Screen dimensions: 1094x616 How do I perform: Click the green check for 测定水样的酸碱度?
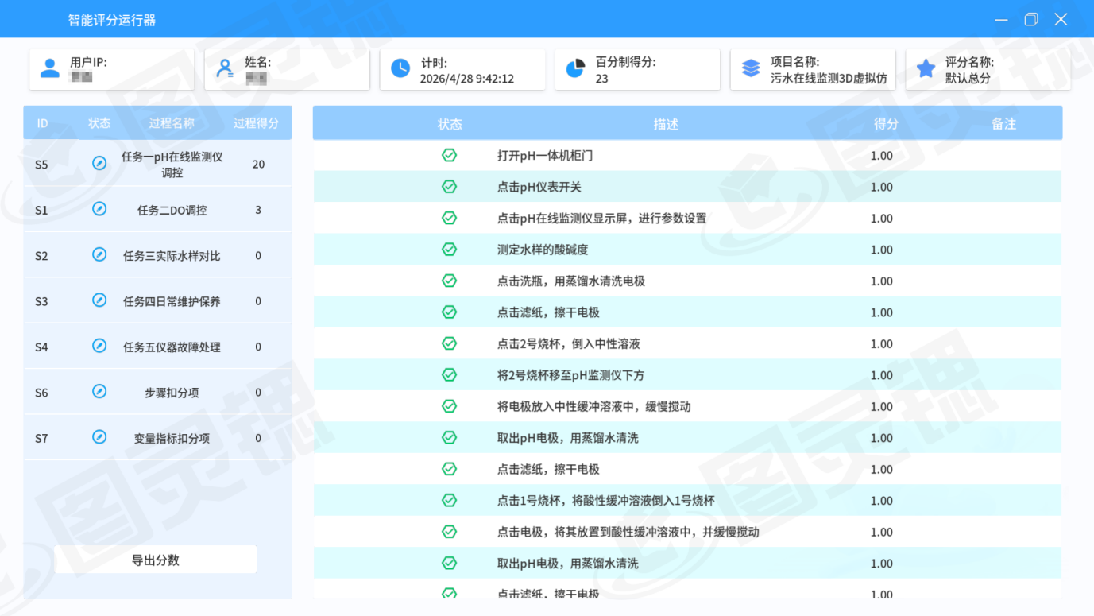(449, 250)
